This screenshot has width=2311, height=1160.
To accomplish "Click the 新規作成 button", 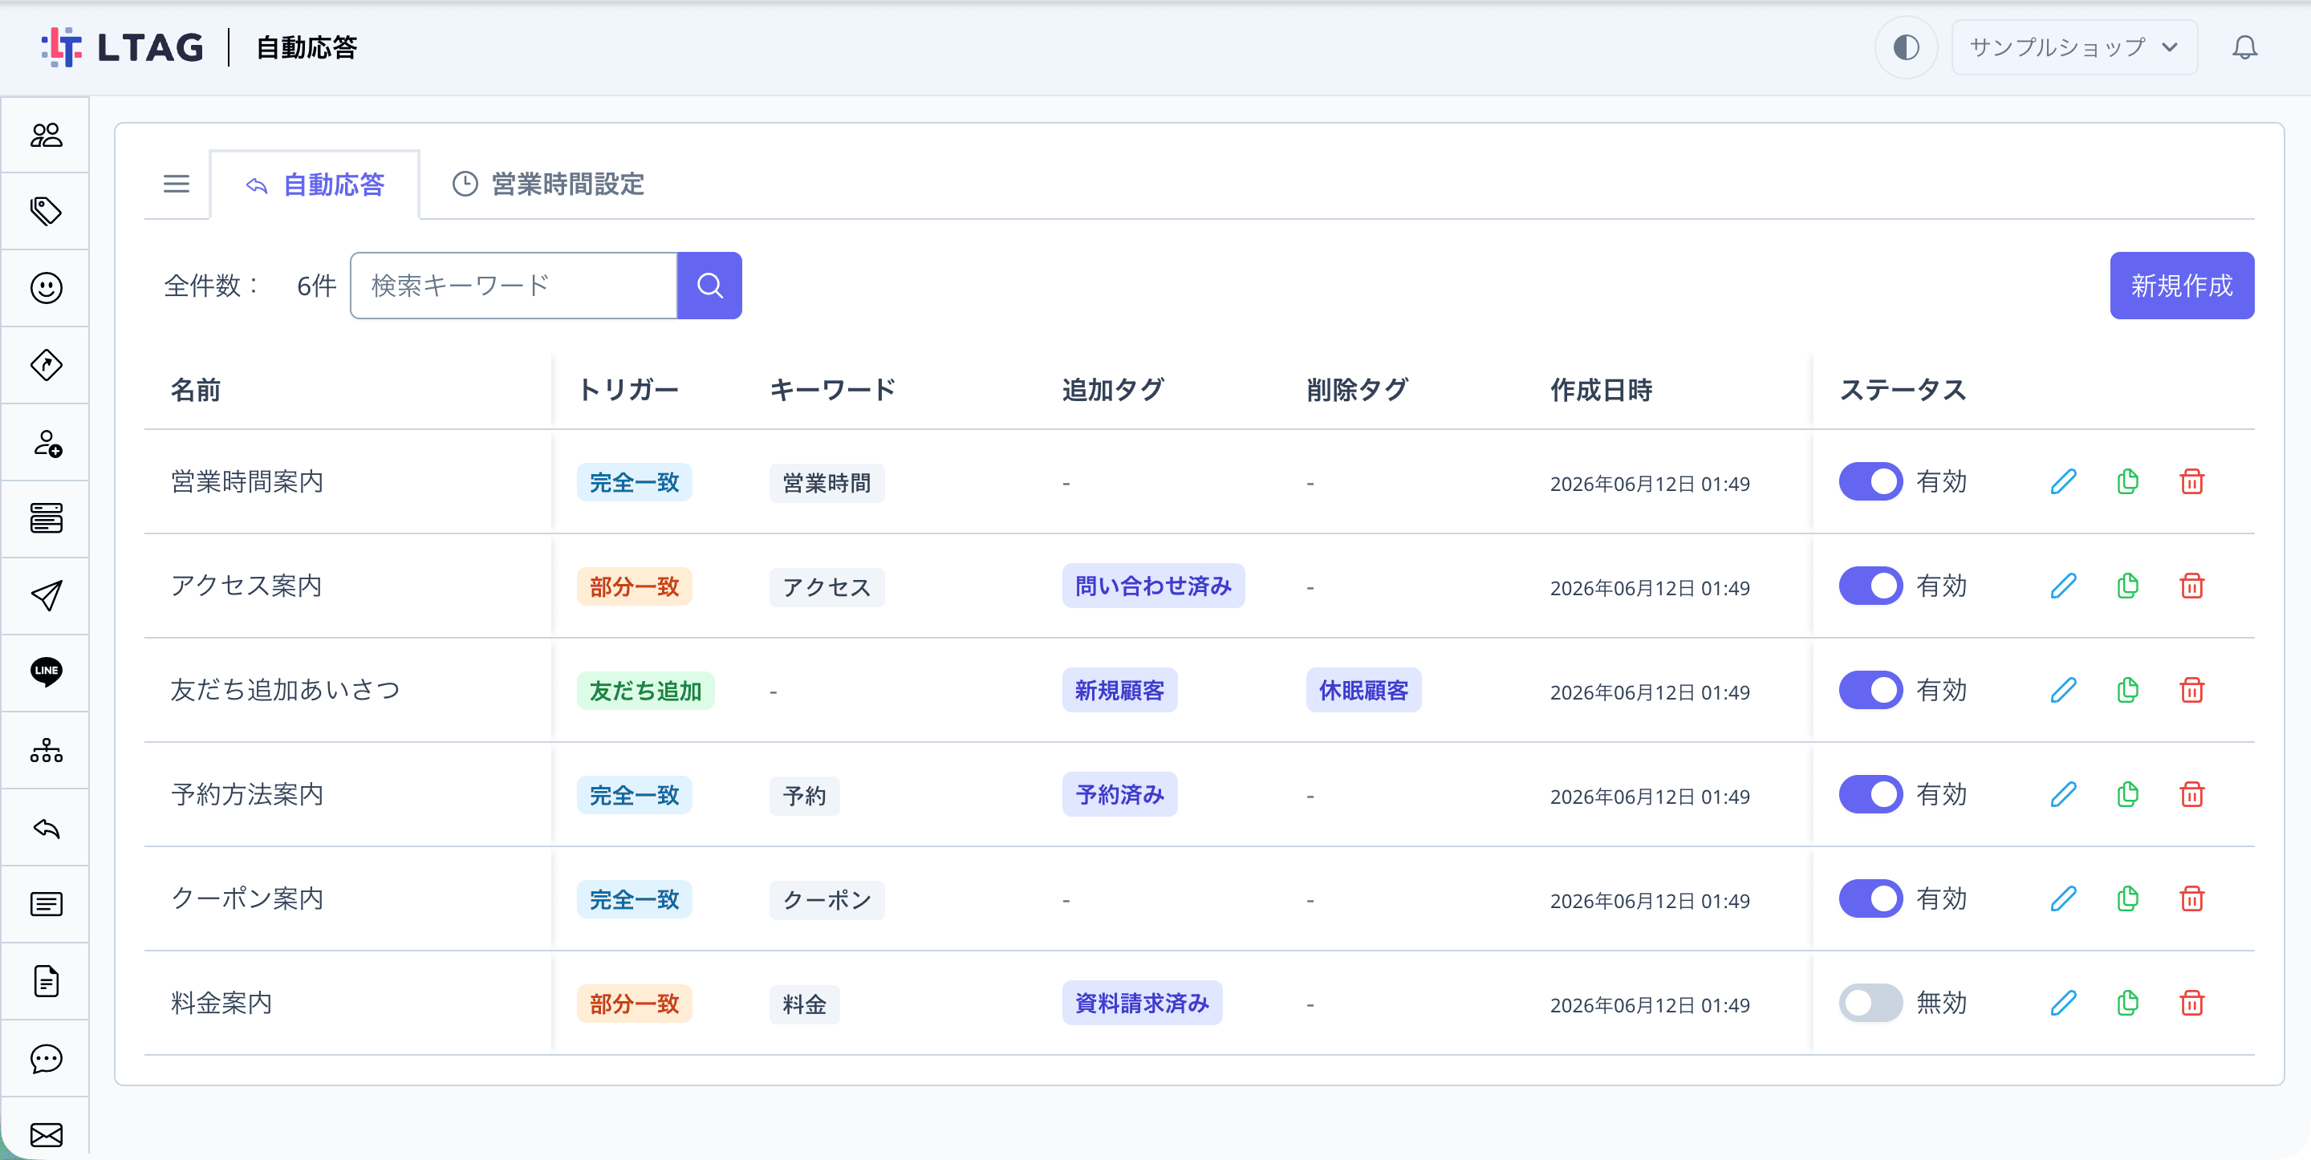I will (2181, 286).
